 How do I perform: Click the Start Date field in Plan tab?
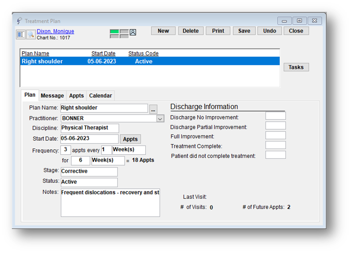[89, 139]
